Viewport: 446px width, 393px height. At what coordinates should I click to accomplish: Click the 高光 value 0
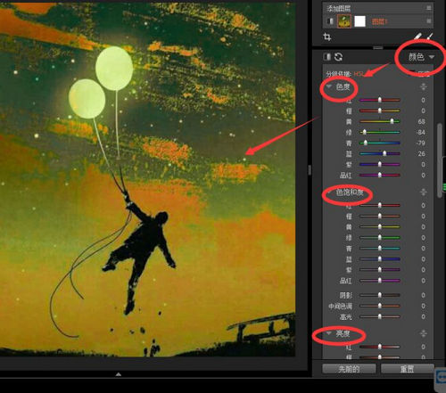click(x=424, y=316)
